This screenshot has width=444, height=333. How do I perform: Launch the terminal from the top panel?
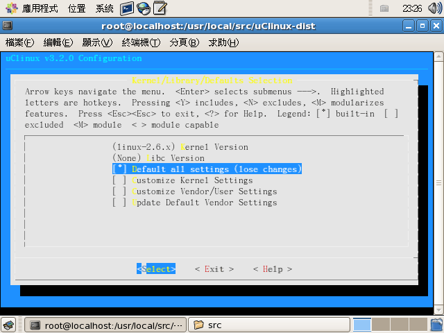click(x=126, y=8)
